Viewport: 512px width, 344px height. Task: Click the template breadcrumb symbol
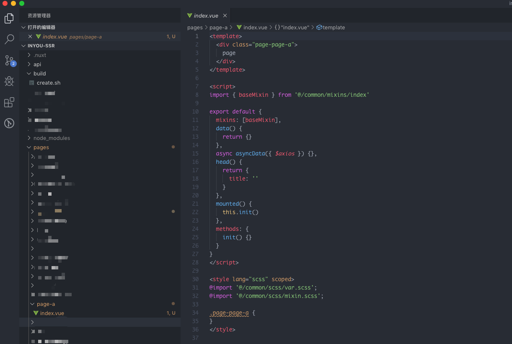pyautogui.click(x=334, y=28)
